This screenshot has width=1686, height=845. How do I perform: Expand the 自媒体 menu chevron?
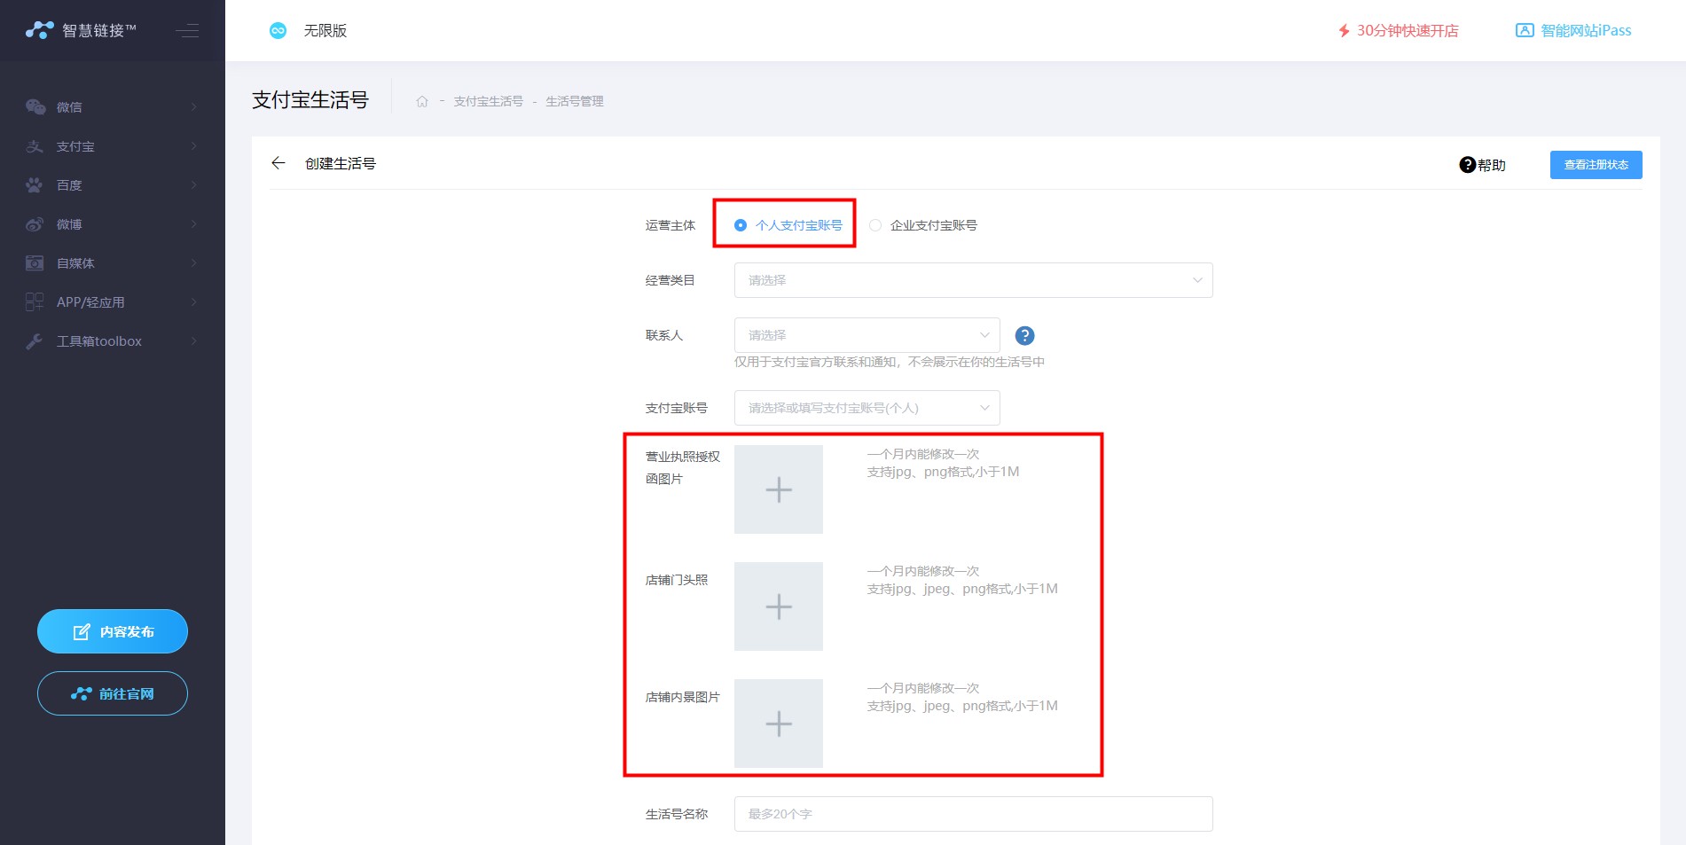click(193, 263)
